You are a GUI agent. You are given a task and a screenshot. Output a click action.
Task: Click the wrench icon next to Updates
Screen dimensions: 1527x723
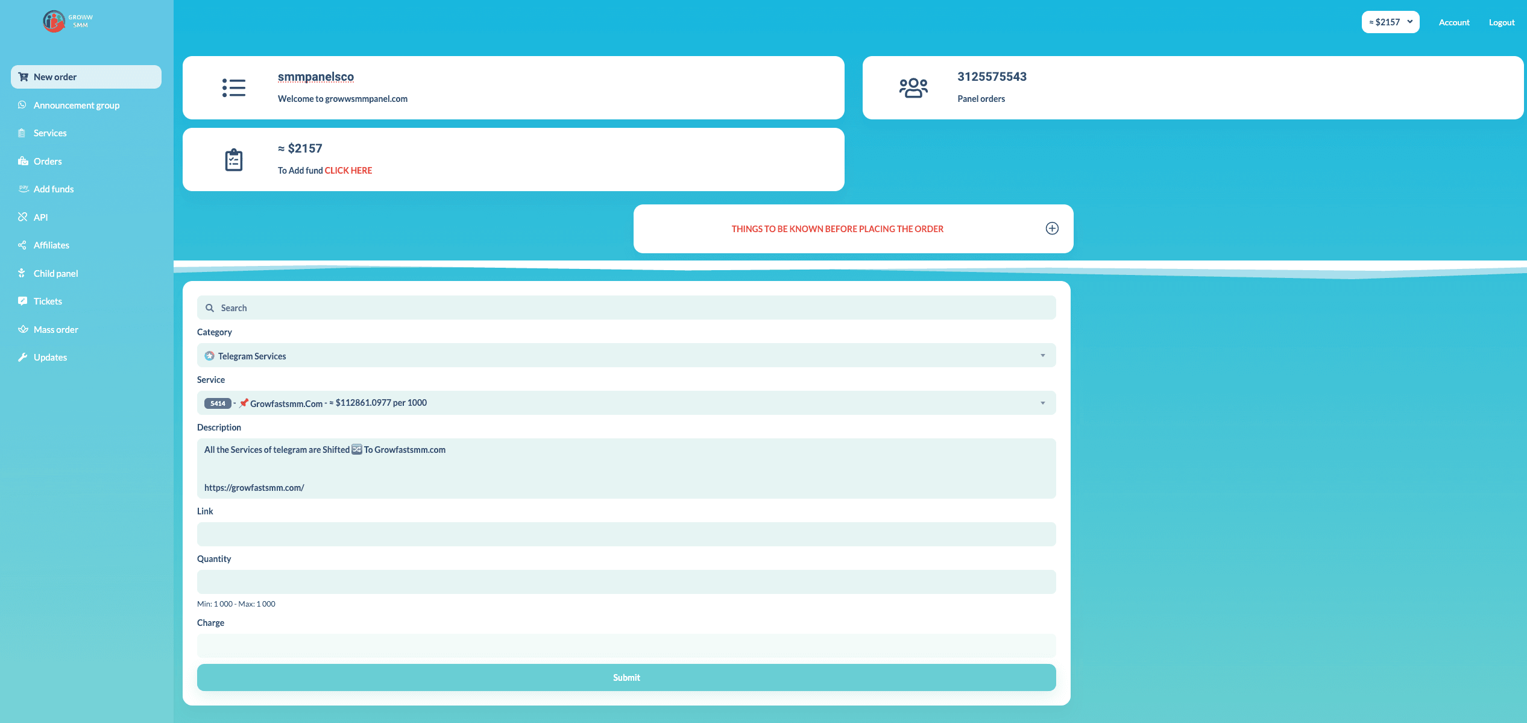23,357
